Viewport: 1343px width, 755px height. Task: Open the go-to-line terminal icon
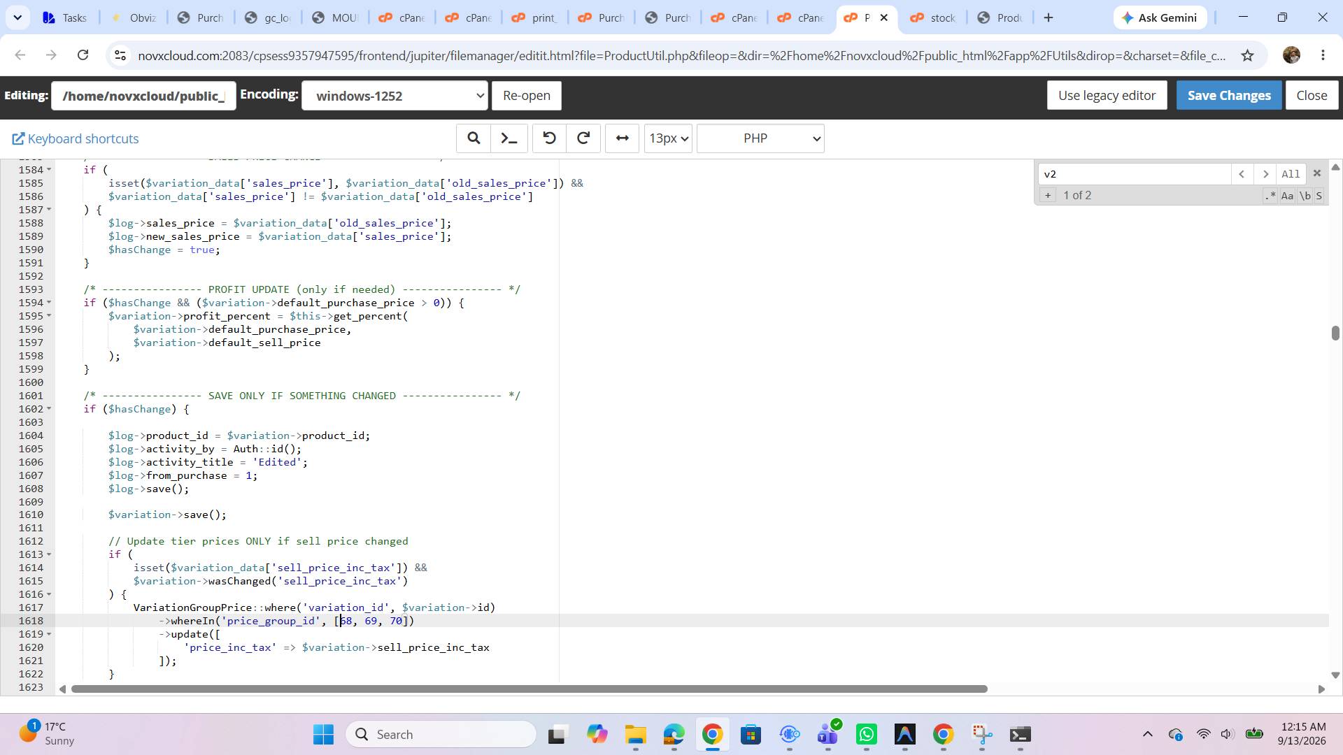(509, 138)
